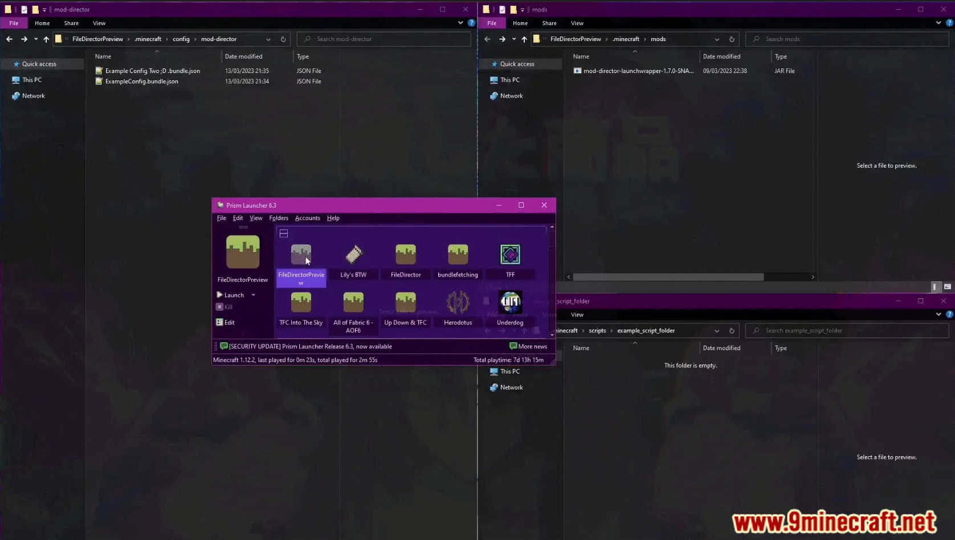
Task: Switch mods window to large icons view
Action: 947,287
